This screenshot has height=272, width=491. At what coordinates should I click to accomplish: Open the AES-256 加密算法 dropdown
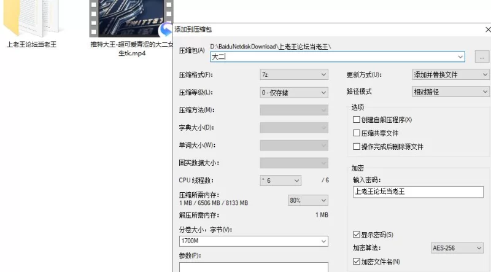tap(457, 248)
